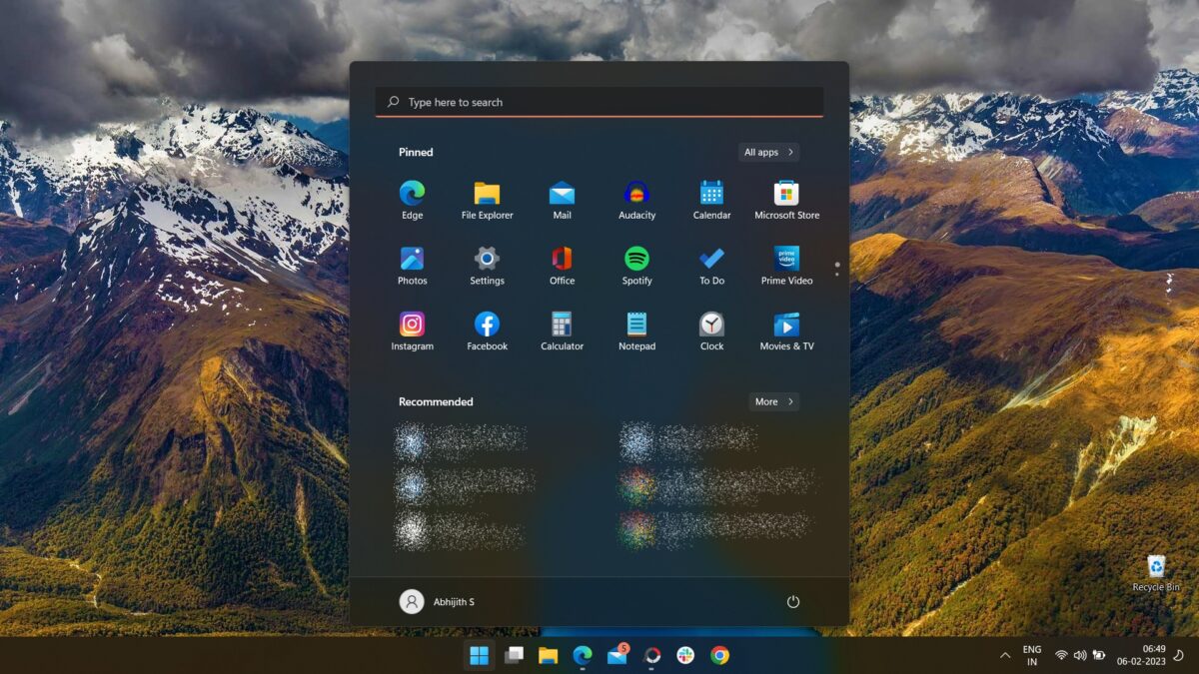Open the Clock app
Screen dimensions: 1199x674
[x=711, y=332]
